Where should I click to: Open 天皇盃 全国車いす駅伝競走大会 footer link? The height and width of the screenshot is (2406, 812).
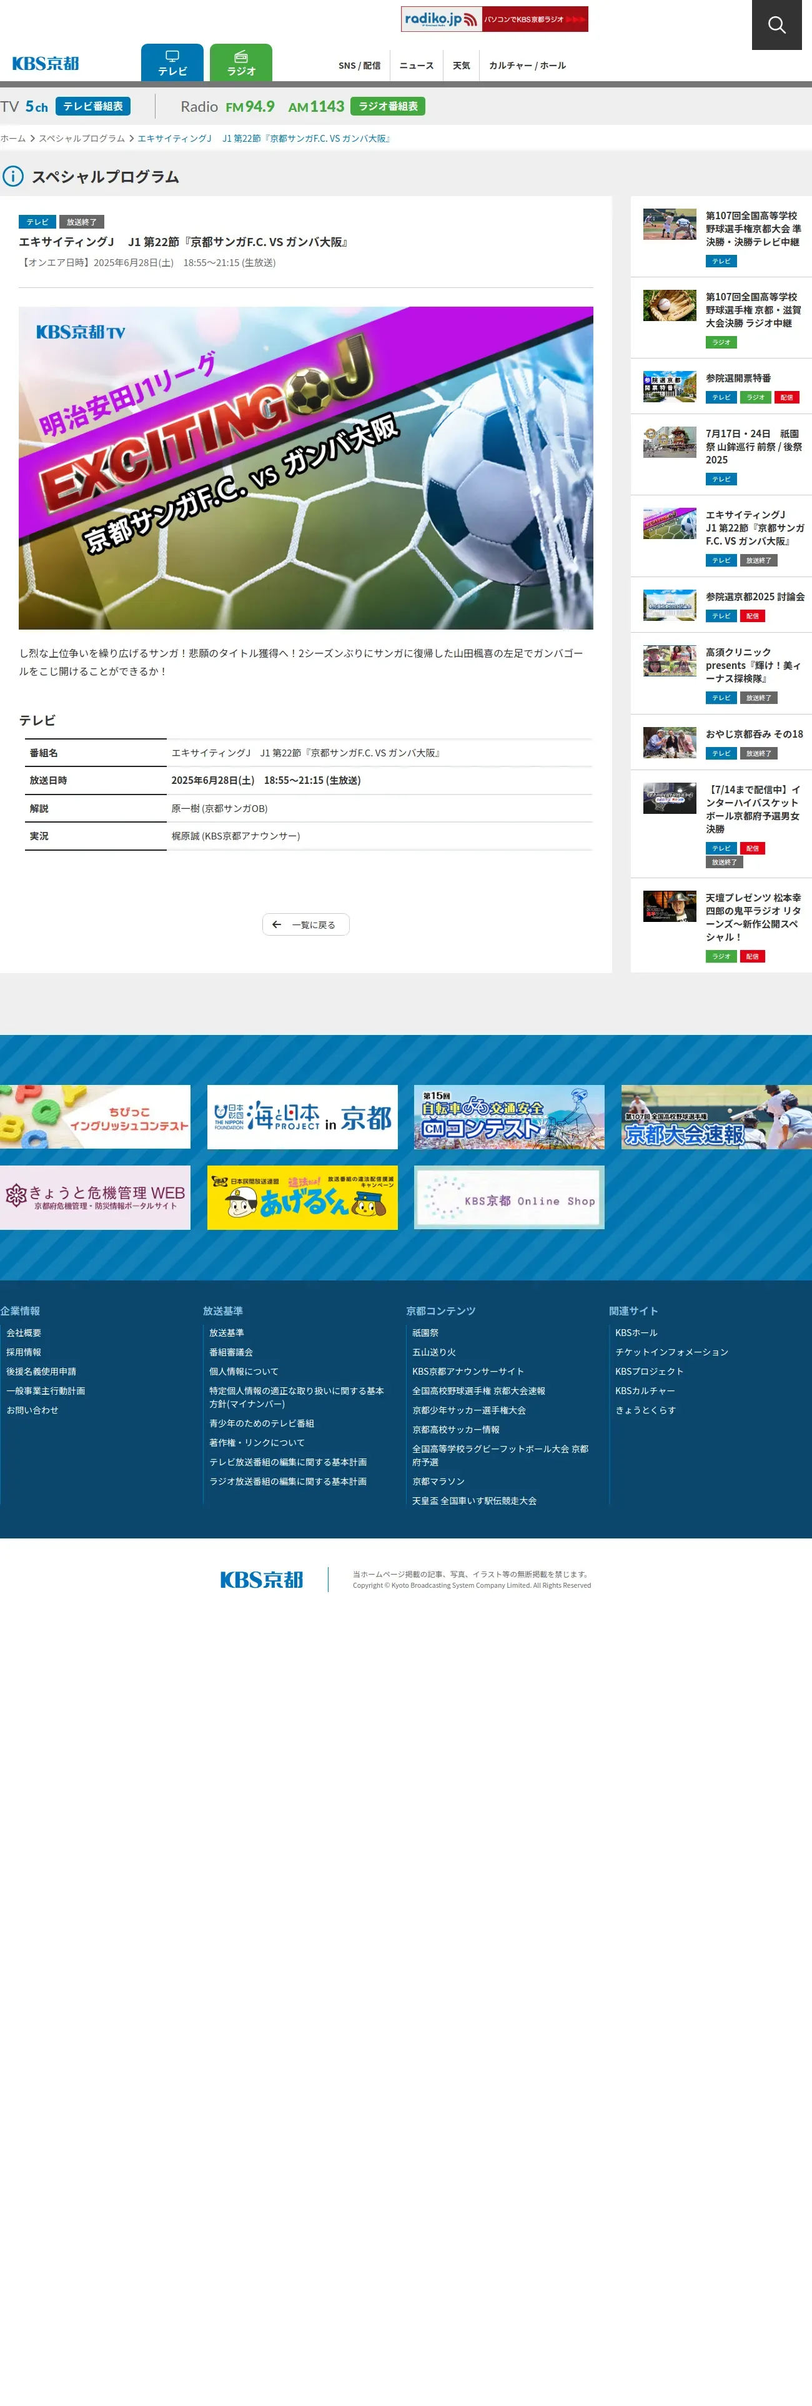[x=475, y=1501]
